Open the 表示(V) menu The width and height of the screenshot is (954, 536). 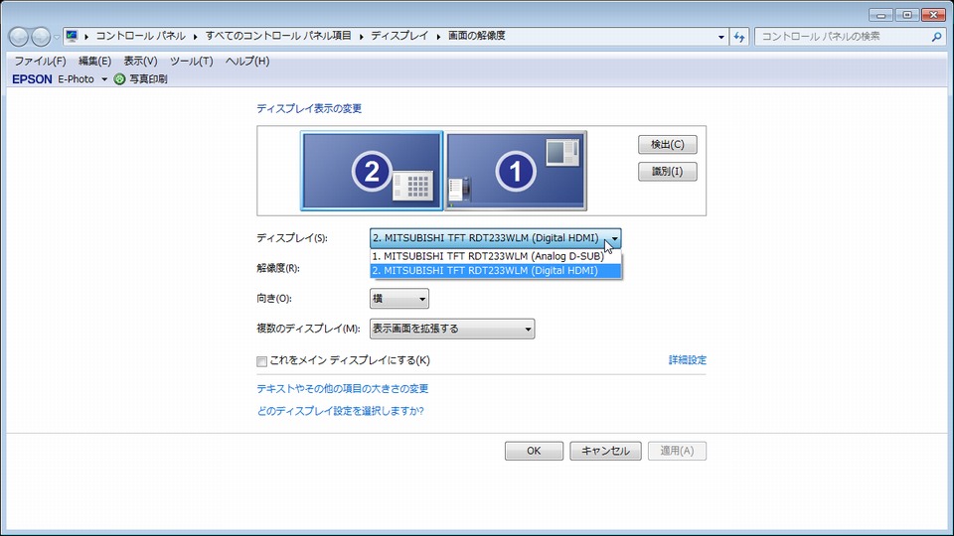click(140, 62)
